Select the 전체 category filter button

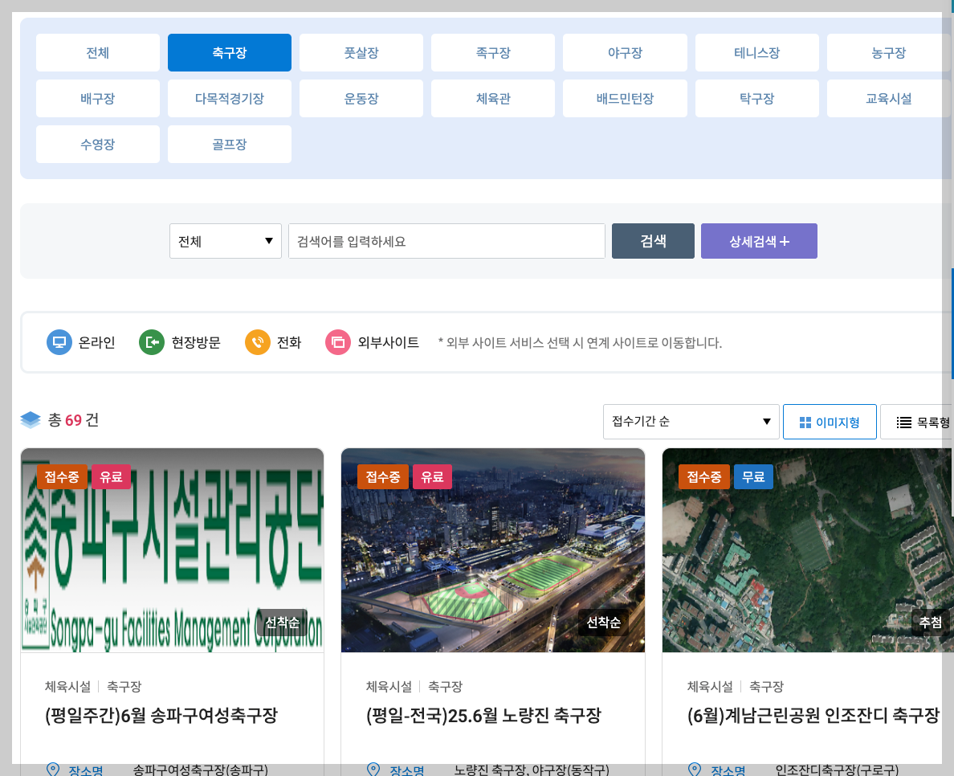[97, 52]
